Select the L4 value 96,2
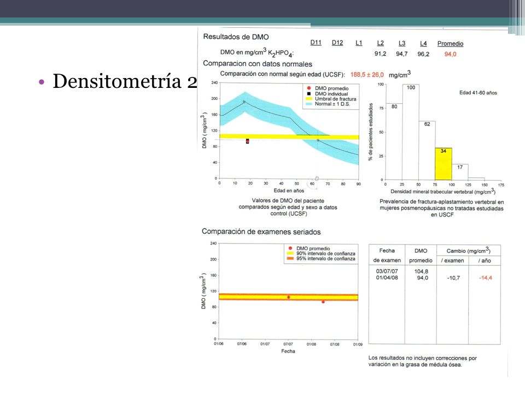 [x=423, y=54]
